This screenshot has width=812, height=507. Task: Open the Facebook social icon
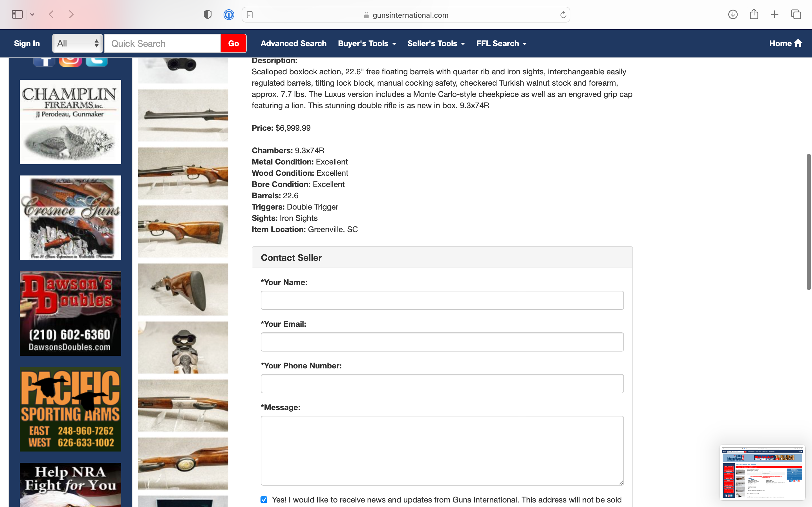44,62
